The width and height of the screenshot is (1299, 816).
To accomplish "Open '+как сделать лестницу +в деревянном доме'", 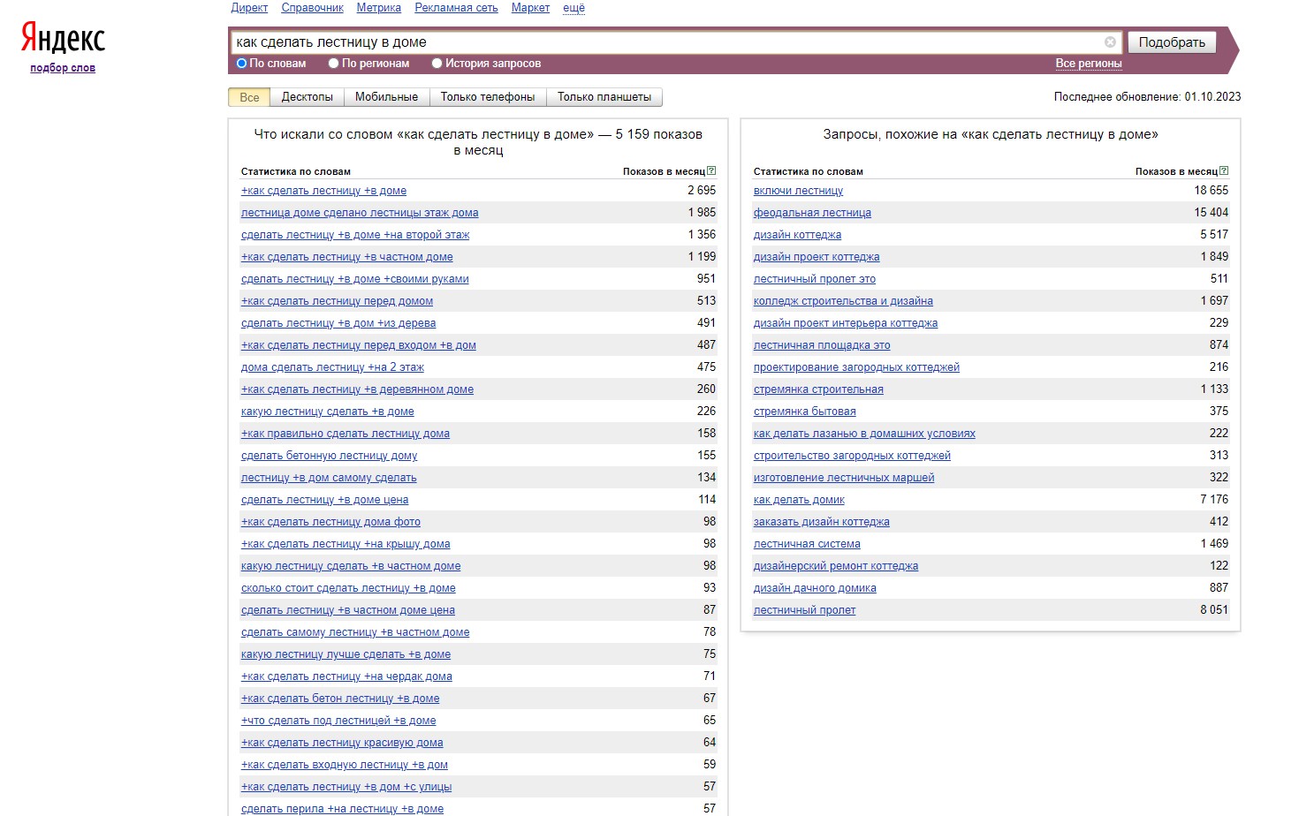I will (x=358, y=389).
